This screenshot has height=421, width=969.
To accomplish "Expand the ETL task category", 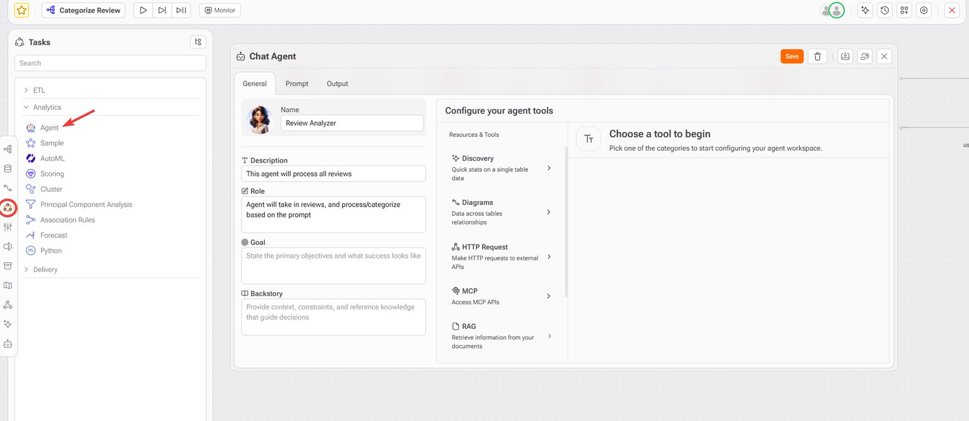I will click(39, 90).
